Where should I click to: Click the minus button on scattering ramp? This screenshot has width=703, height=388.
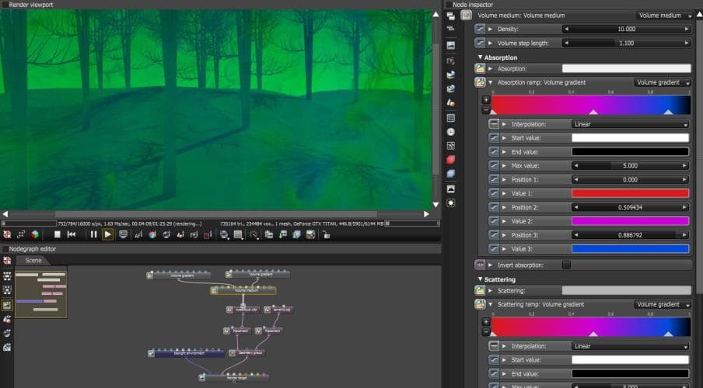[x=486, y=331]
